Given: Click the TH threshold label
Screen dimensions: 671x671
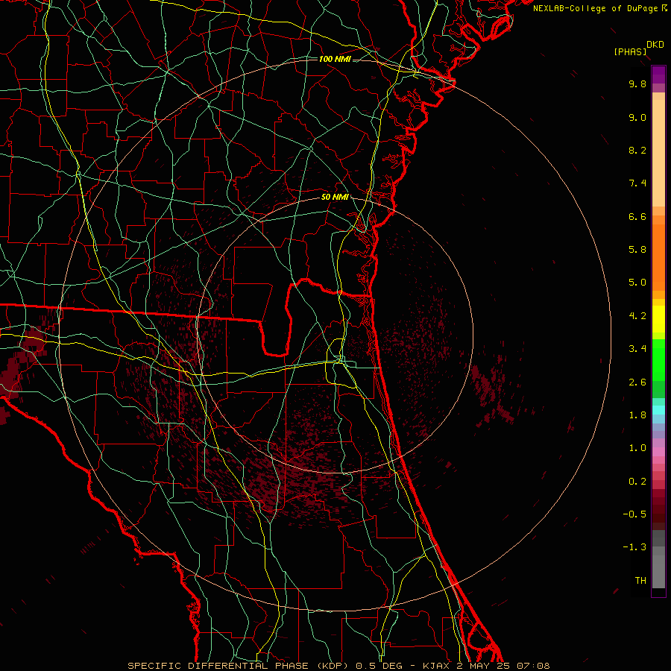Looking at the screenshot, I should click(640, 581).
